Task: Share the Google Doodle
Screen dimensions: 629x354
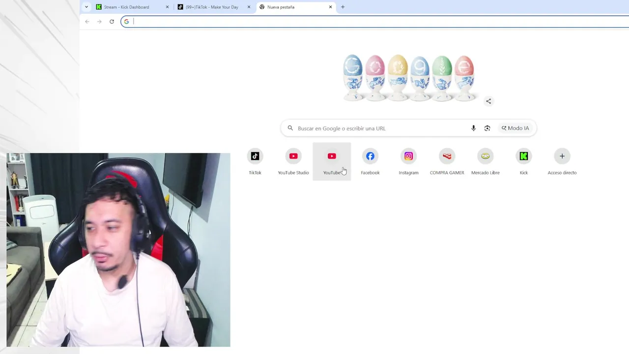Action: coord(488,101)
